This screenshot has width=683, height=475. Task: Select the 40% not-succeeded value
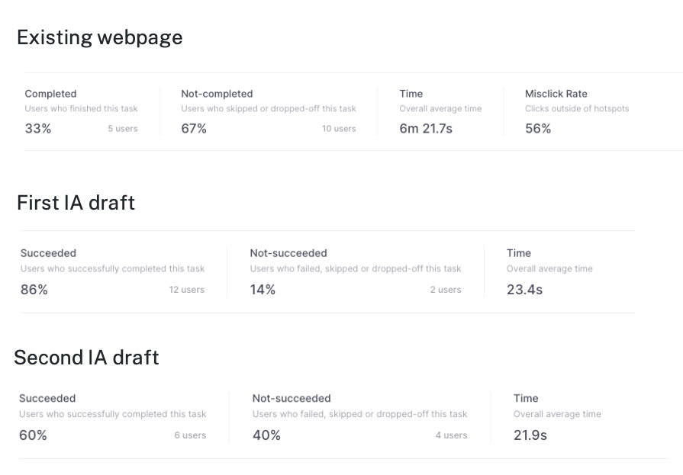tap(266, 435)
